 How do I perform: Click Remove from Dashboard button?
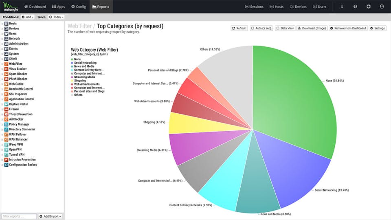coord(348,28)
